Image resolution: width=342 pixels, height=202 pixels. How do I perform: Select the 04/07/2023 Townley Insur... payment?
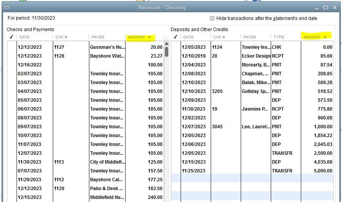(x=85, y=91)
